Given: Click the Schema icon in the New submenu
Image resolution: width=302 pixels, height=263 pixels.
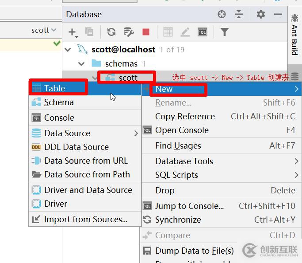Looking at the screenshot, I should [x=36, y=102].
